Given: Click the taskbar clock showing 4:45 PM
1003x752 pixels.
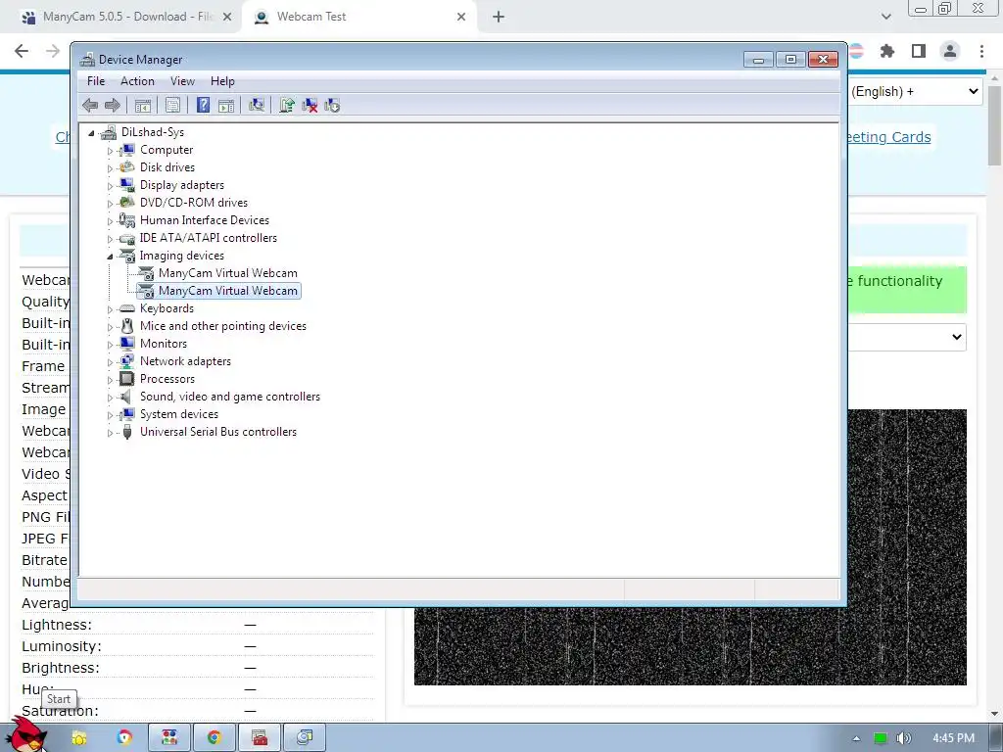Looking at the screenshot, I should tap(953, 738).
